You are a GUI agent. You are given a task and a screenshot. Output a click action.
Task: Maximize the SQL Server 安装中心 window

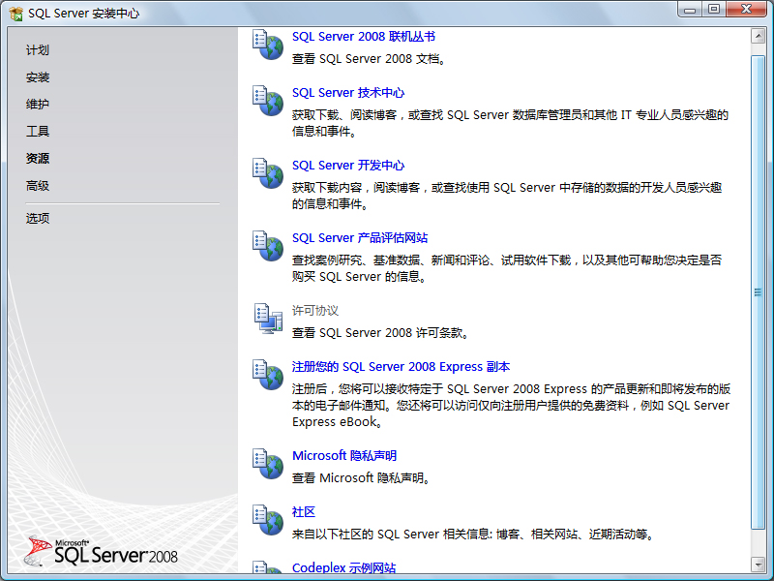point(714,10)
